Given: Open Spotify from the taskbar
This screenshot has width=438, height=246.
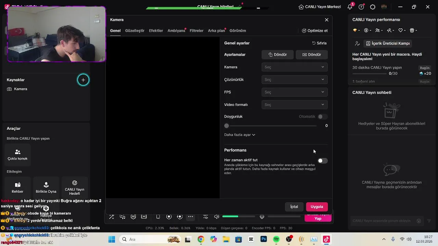Looking at the screenshot, I should tap(276, 240).
